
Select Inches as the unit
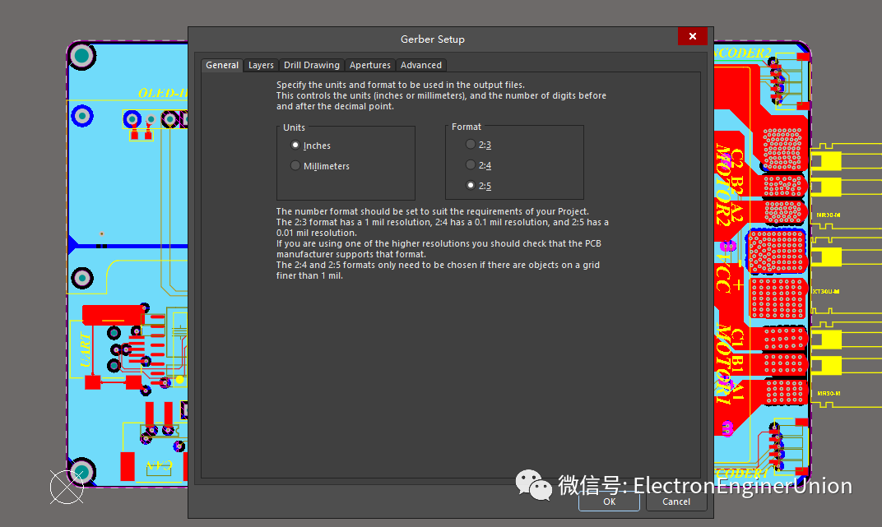point(296,146)
